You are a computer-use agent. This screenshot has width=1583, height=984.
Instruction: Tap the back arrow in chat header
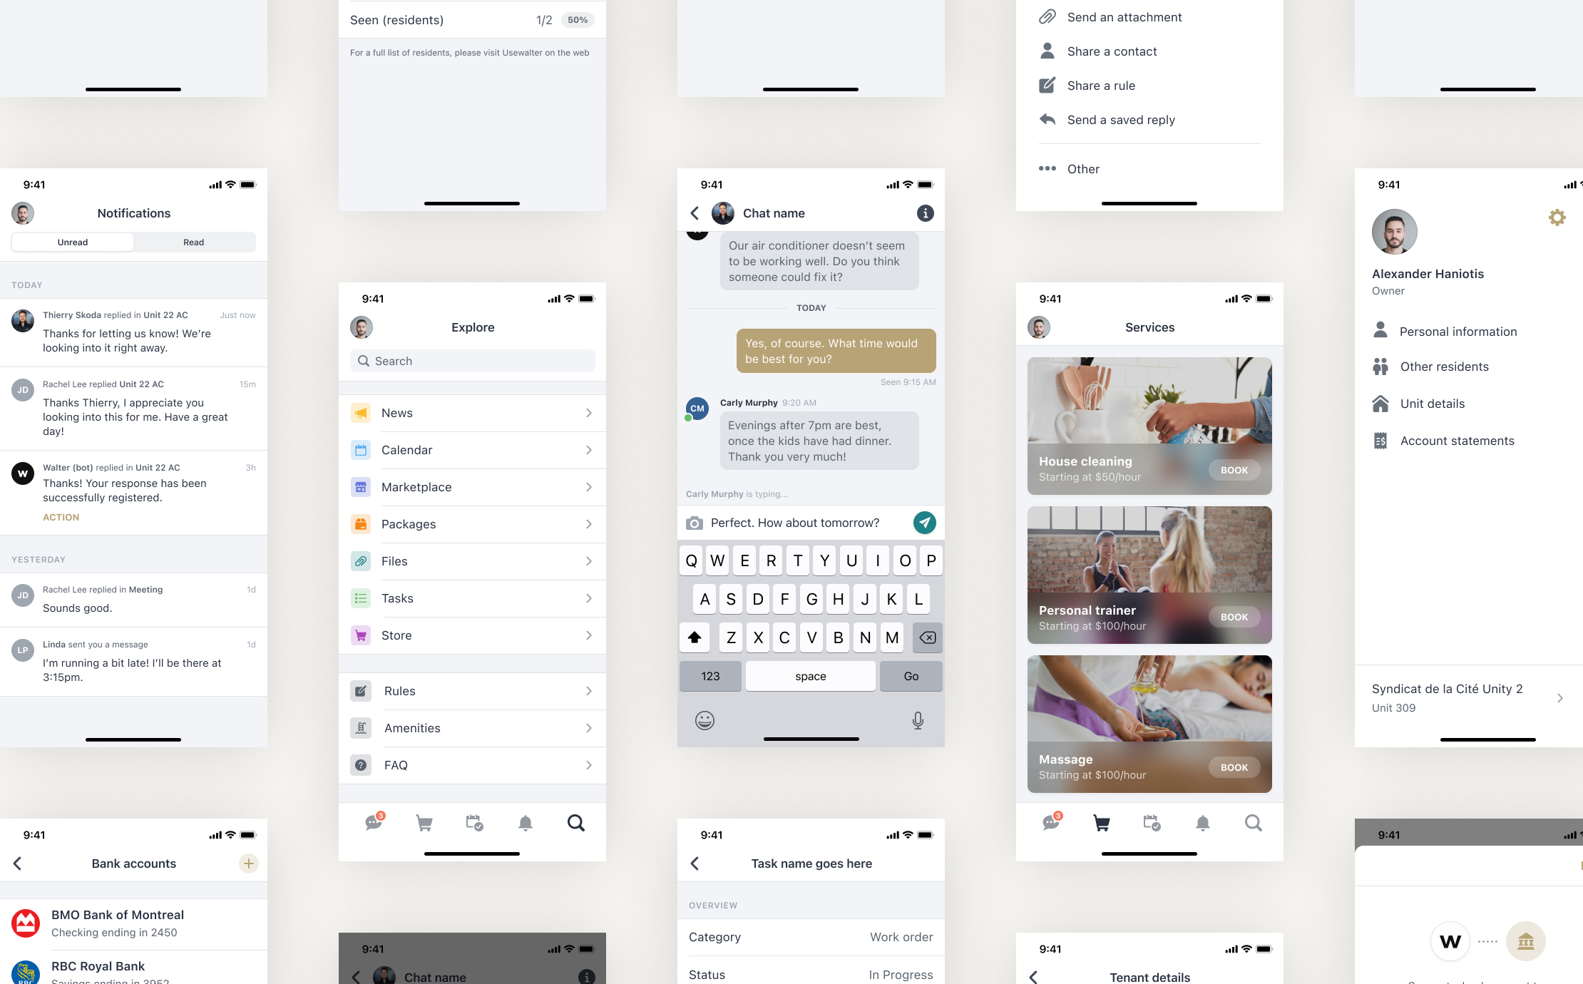[x=696, y=213]
